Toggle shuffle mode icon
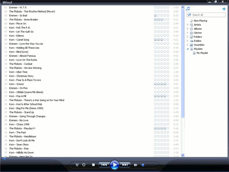This screenshot has width=229, height=172. pyautogui.click(x=77, y=165)
